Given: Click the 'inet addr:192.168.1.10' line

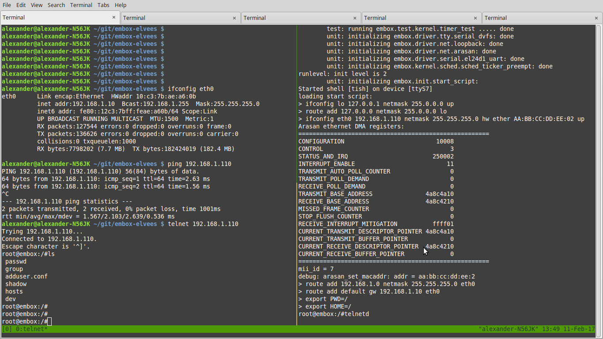Looking at the screenshot, I should (x=148, y=104).
